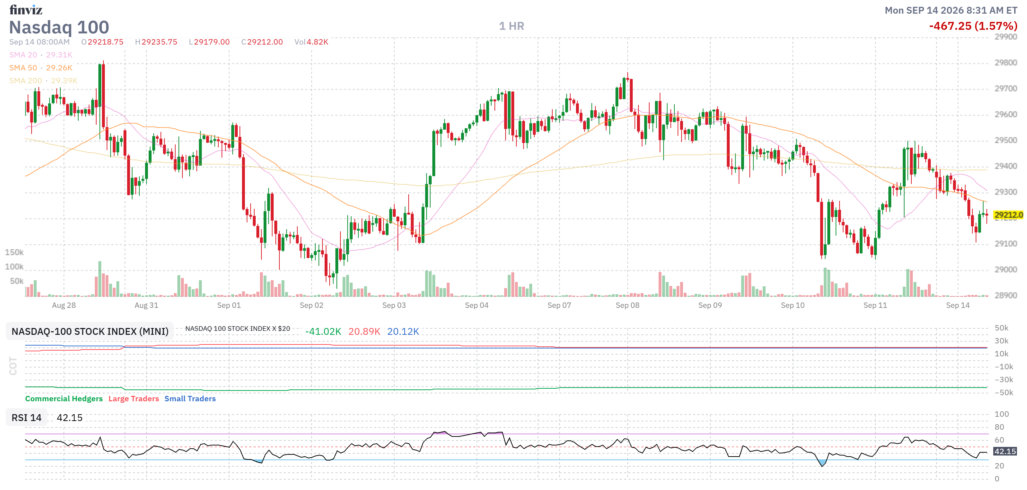Click the COT vertical panel label

pyautogui.click(x=13, y=366)
